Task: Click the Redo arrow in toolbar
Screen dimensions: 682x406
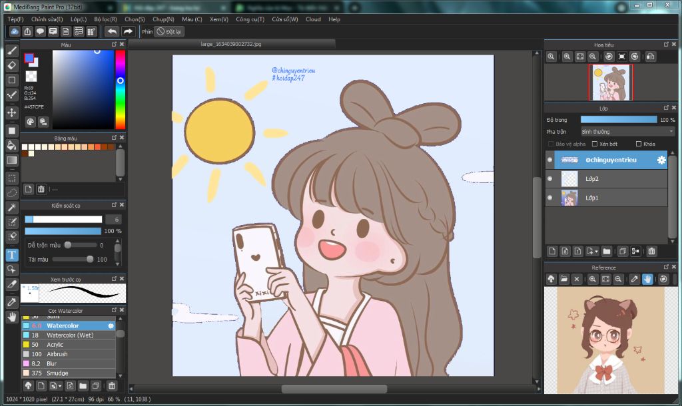Action: pos(128,31)
